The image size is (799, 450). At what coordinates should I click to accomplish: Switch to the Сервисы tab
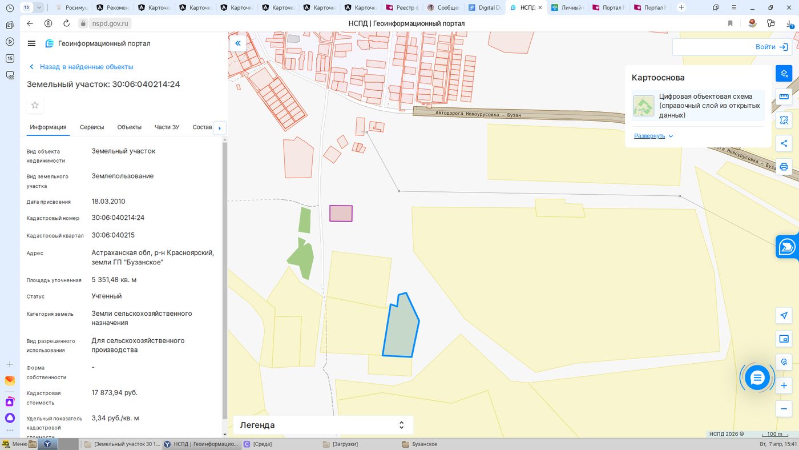(92, 127)
